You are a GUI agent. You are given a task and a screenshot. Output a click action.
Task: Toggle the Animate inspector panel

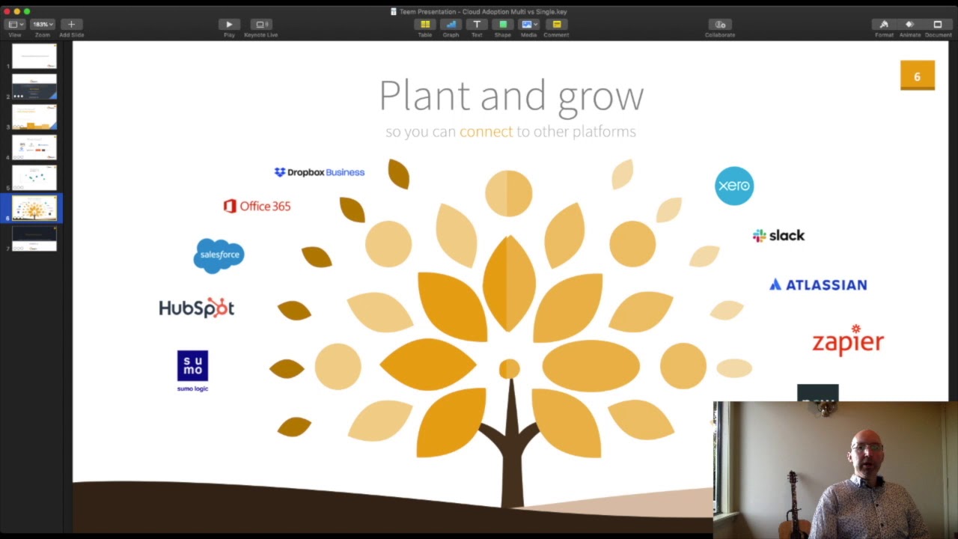910,25
